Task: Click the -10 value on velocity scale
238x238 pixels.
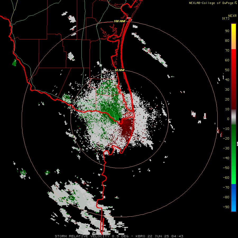Action: pyautogui.click(x=226, y=129)
